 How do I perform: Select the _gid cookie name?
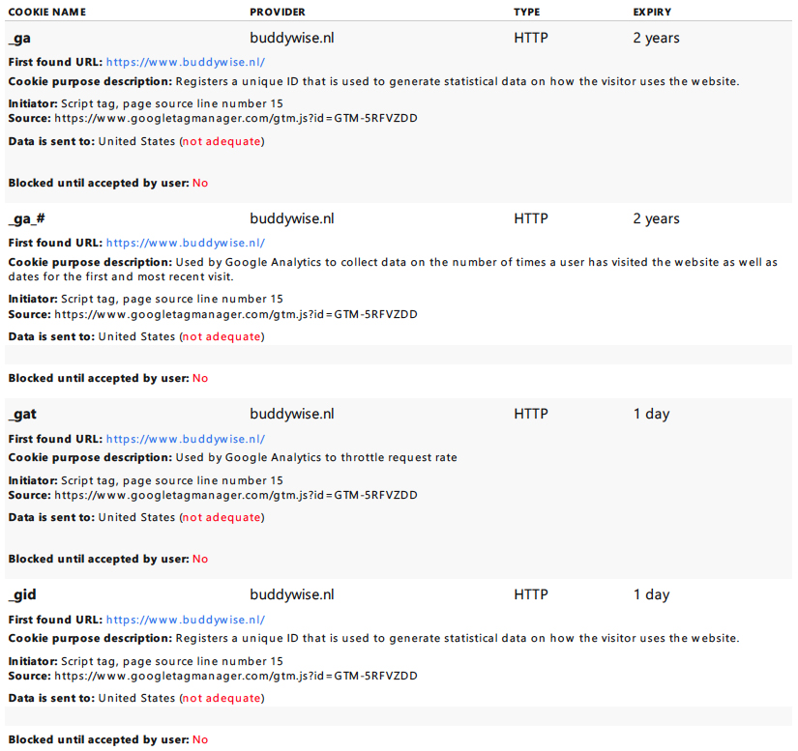tap(22, 594)
